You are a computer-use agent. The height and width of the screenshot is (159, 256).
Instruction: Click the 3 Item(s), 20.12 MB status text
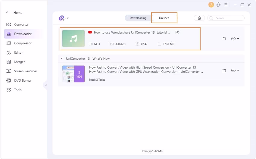tap(151, 151)
